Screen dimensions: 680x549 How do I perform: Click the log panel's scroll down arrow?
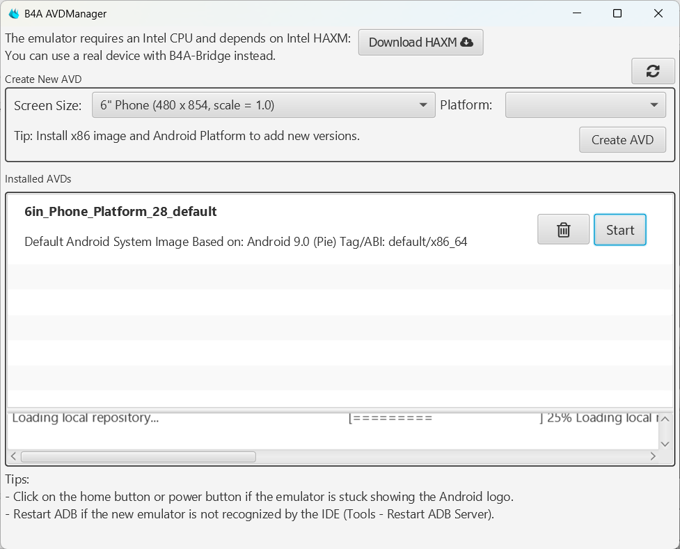point(665,444)
